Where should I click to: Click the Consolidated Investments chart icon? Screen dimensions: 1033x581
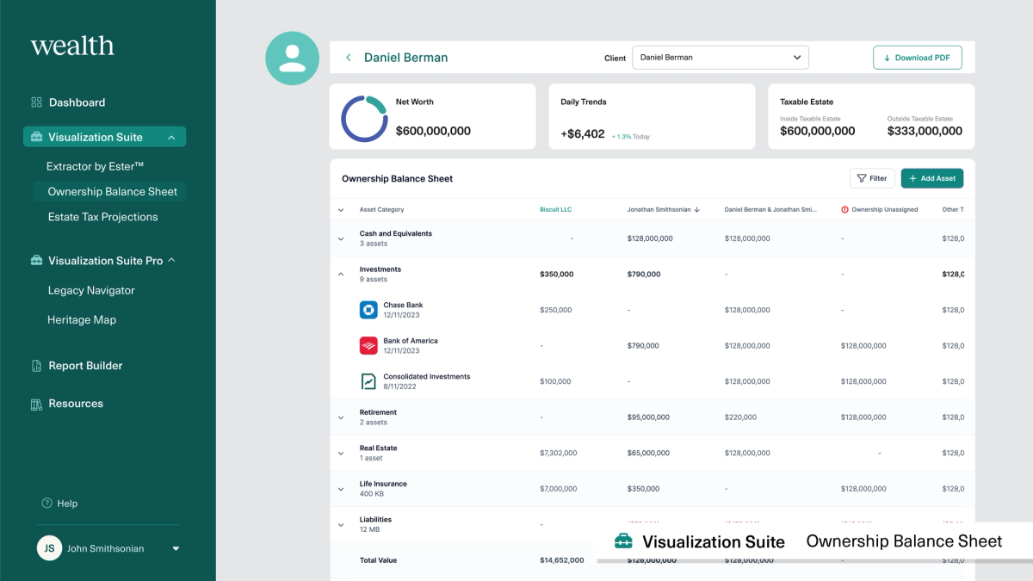[368, 381]
